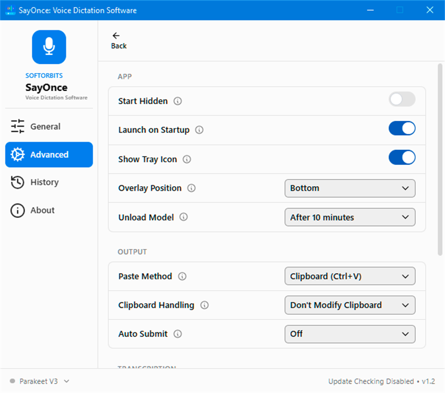Open the History tab
The height and width of the screenshot is (393, 445).
click(x=49, y=182)
